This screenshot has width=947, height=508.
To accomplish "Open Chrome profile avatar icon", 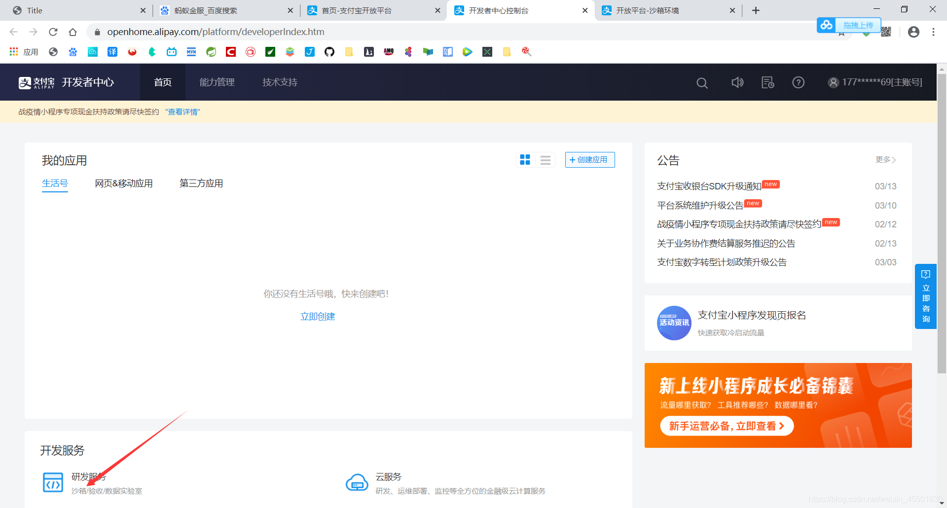I will 913,32.
